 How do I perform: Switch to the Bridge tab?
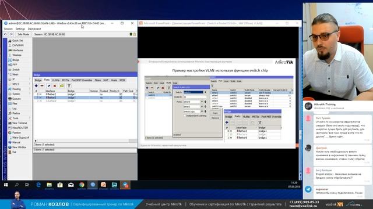point(38,80)
